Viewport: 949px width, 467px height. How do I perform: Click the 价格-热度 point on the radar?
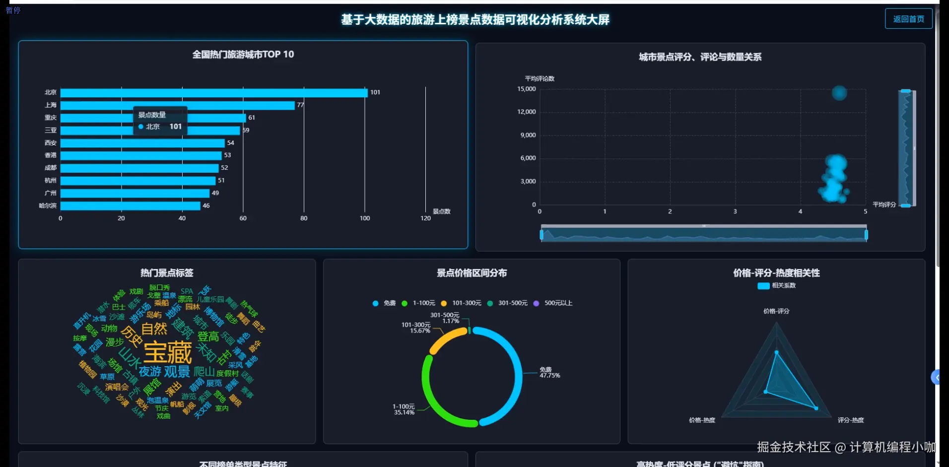(x=765, y=392)
